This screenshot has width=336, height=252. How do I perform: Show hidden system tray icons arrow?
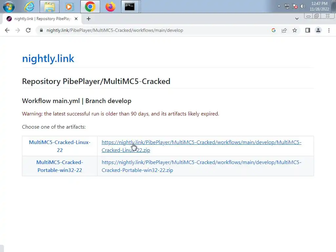[x=279, y=6]
